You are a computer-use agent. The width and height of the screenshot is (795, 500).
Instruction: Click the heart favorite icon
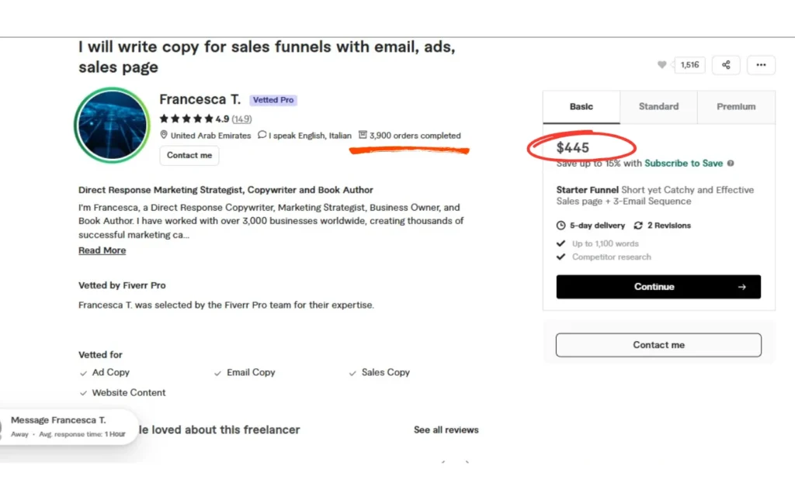[x=661, y=65]
